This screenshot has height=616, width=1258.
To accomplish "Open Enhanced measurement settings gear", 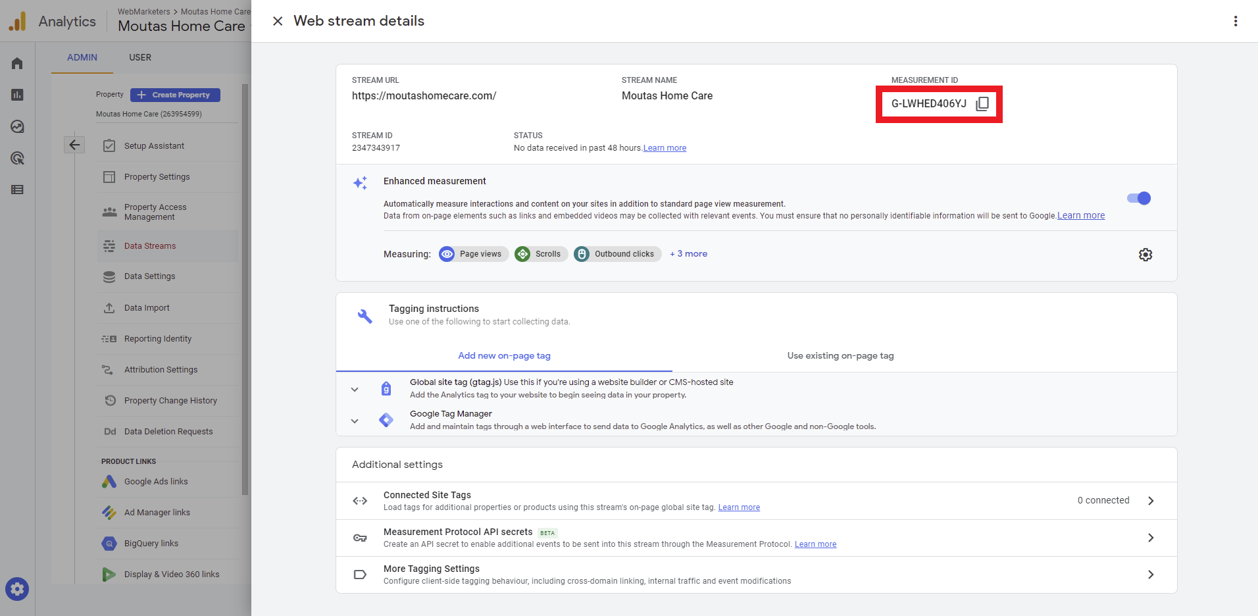I will (x=1145, y=255).
